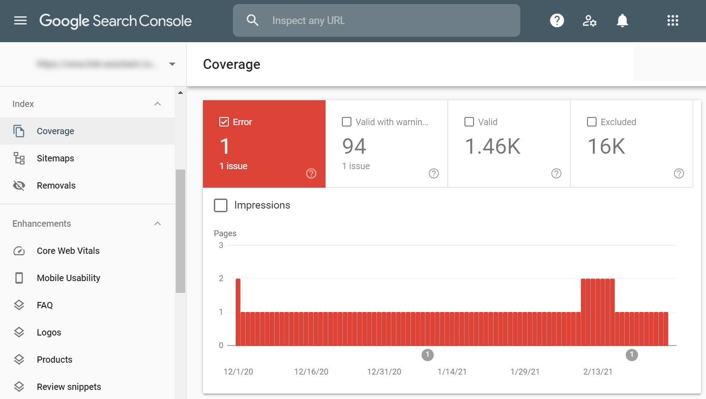Open user and settings icon
The image size is (706, 399).
589,20
